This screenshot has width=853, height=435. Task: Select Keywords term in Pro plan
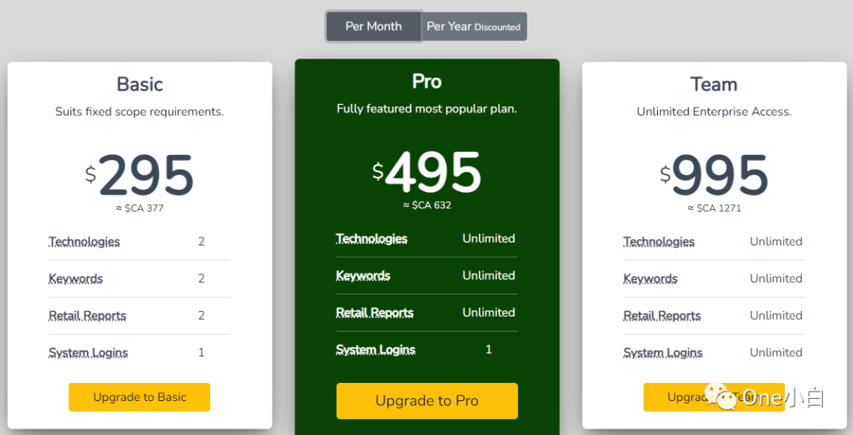[363, 276]
